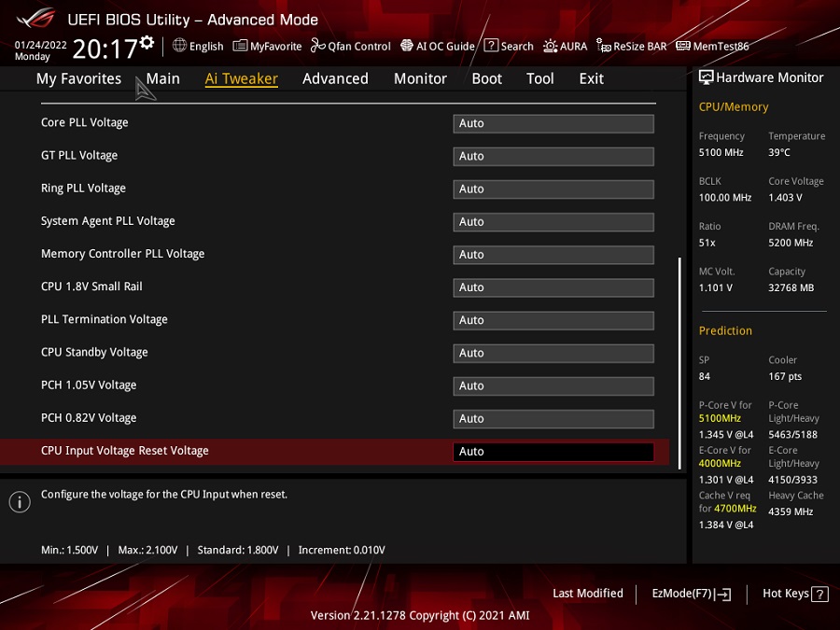Screen dimensions: 840x630
Task: Click the ROG logo icon
Action: coord(35,19)
